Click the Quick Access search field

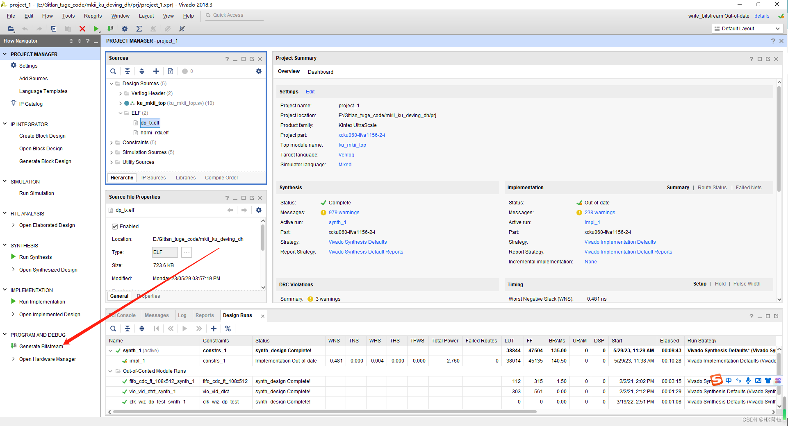234,15
